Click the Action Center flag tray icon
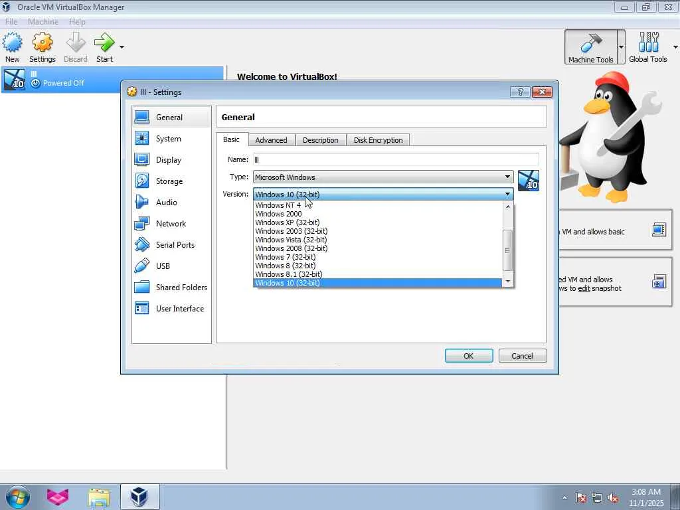 pos(581,498)
